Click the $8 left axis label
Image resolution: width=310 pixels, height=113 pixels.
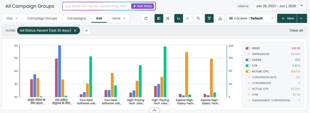(x=16, y=46)
